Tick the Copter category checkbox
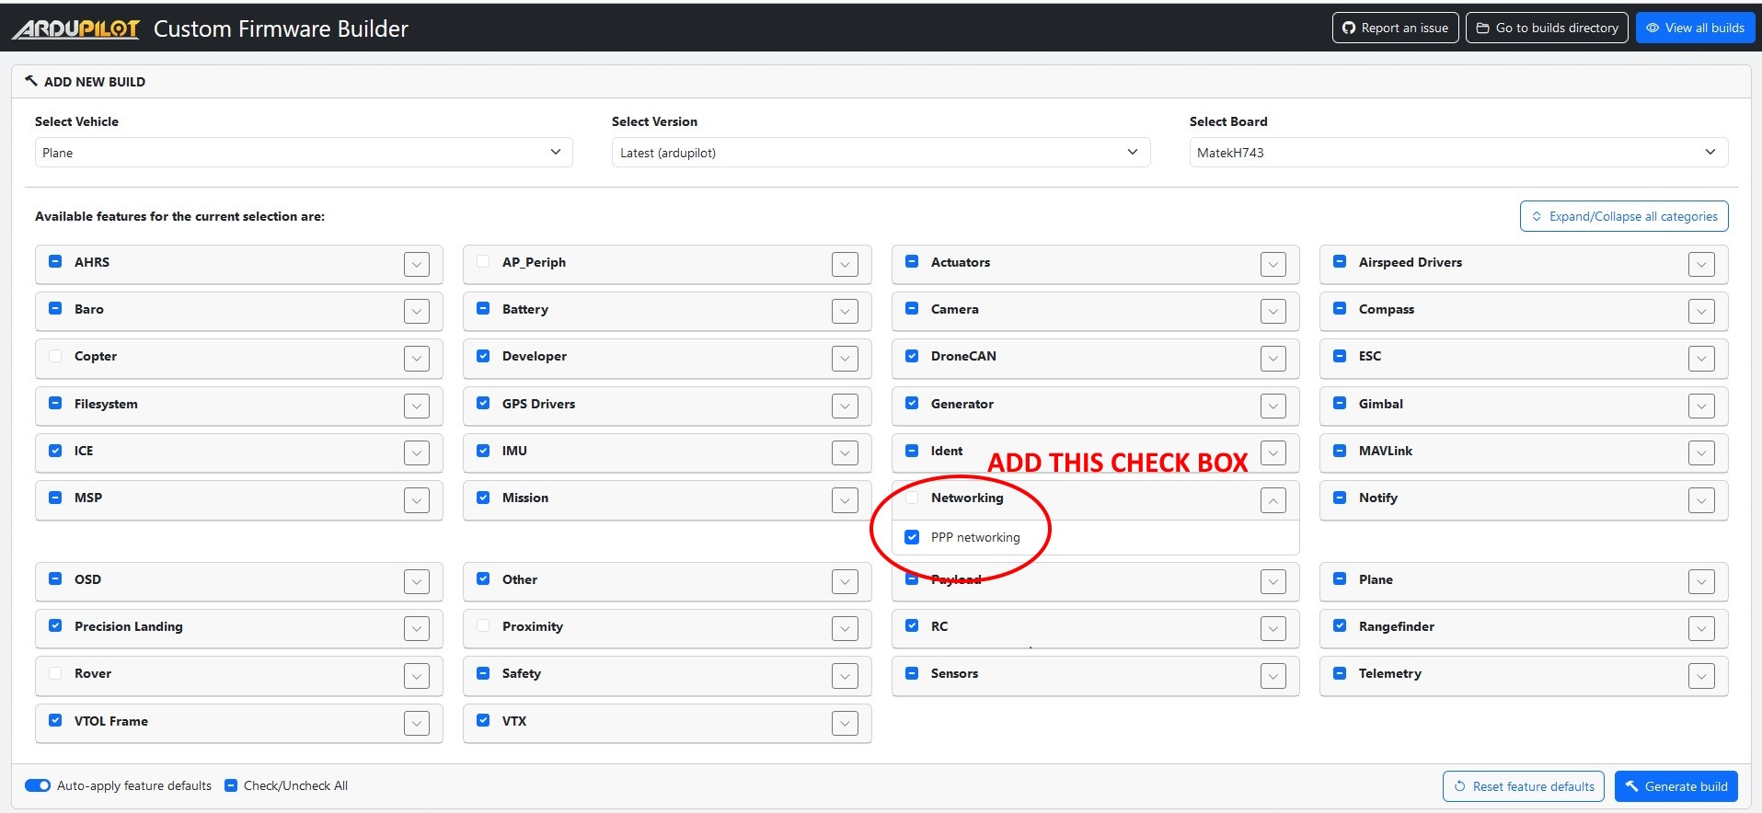Viewport: 1762px width, 813px height. tap(55, 356)
